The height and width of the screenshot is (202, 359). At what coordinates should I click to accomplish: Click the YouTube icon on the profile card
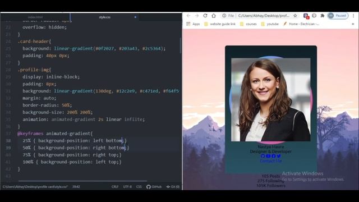268,156
